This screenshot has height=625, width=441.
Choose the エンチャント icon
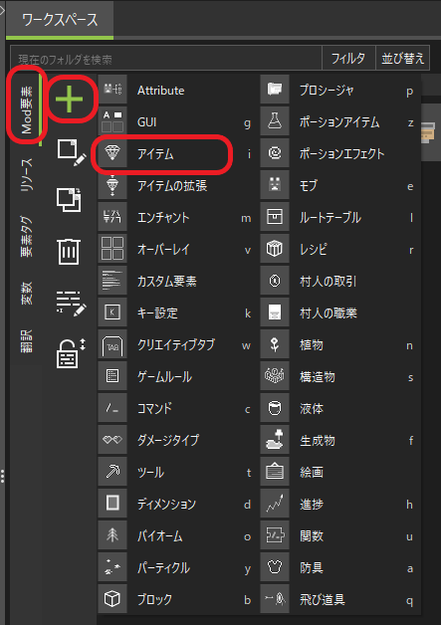pos(112,217)
